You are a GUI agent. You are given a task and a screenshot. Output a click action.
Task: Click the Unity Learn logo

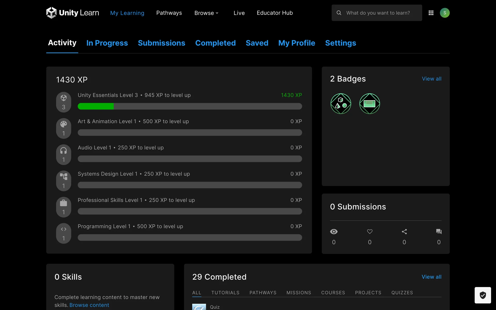(x=72, y=13)
